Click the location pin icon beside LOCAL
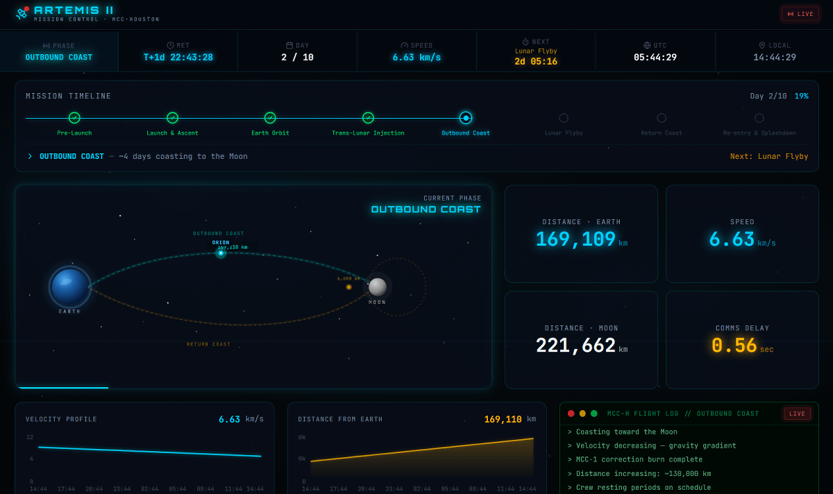The height and width of the screenshot is (494, 833). click(x=762, y=45)
